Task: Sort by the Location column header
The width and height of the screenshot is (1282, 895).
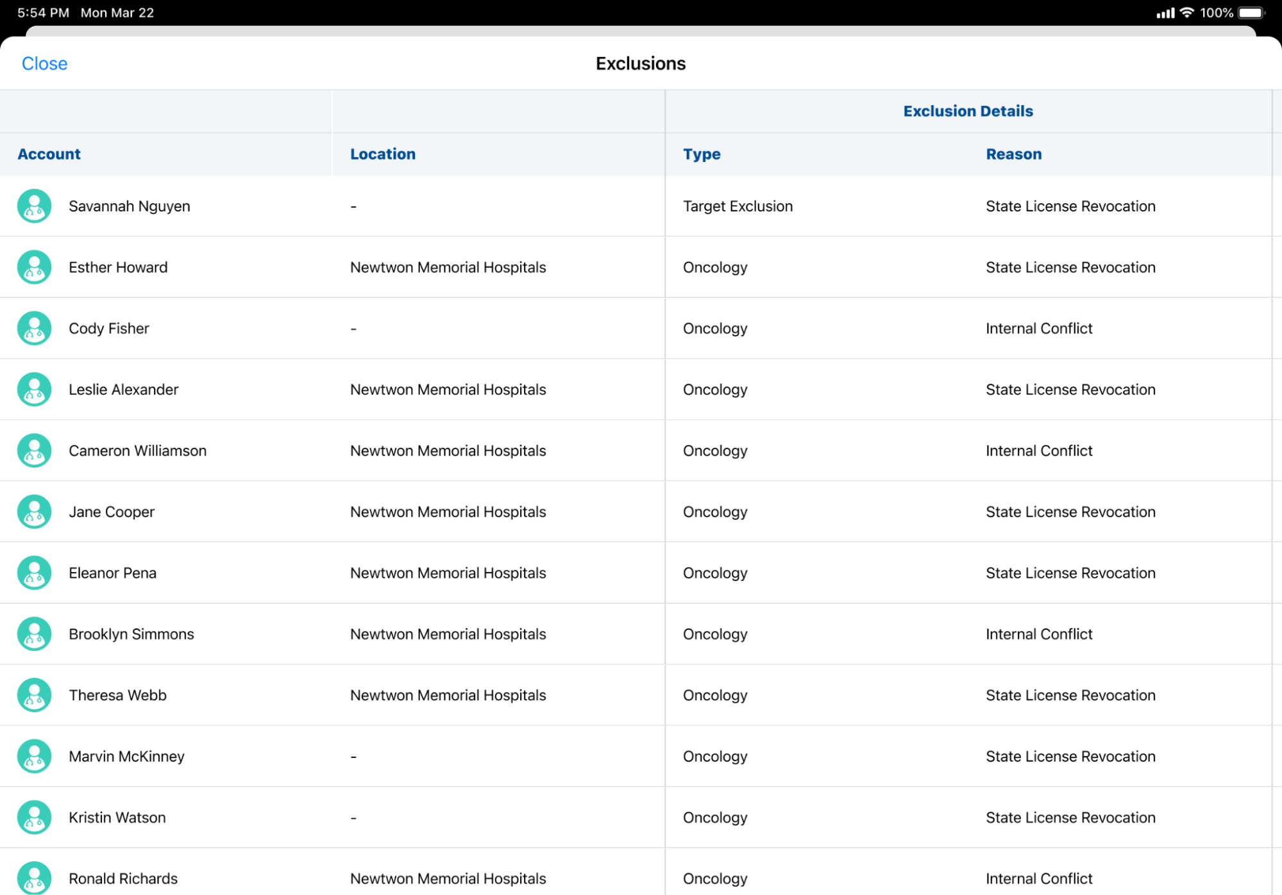Action: tap(382, 154)
